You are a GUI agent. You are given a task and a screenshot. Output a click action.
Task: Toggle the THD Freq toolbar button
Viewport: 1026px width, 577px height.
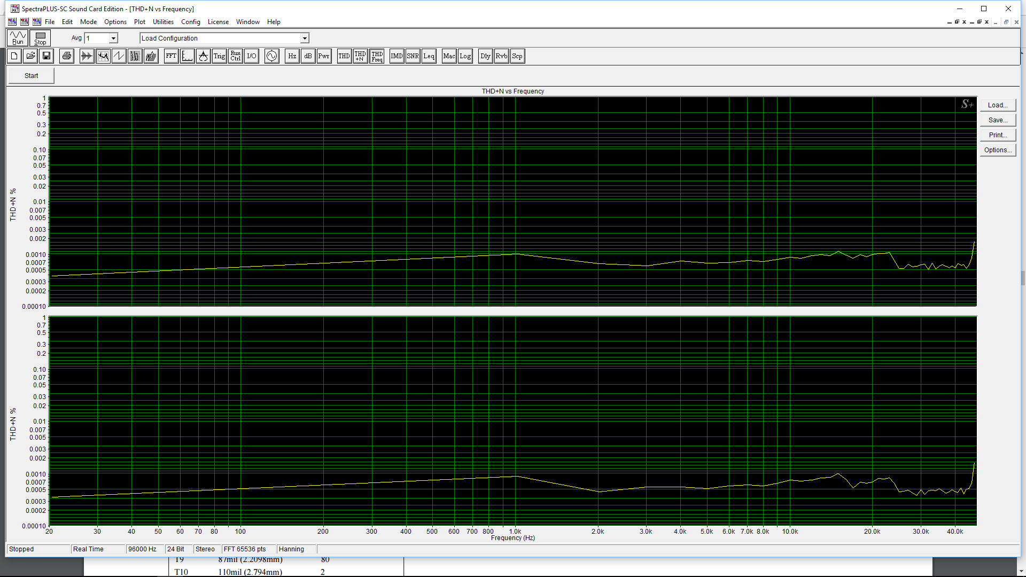[377, 56]
